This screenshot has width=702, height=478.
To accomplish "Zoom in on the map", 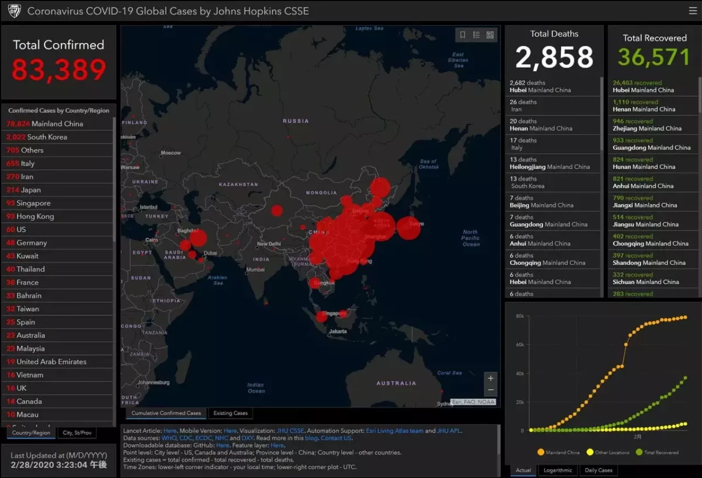I will pos(490,378).
